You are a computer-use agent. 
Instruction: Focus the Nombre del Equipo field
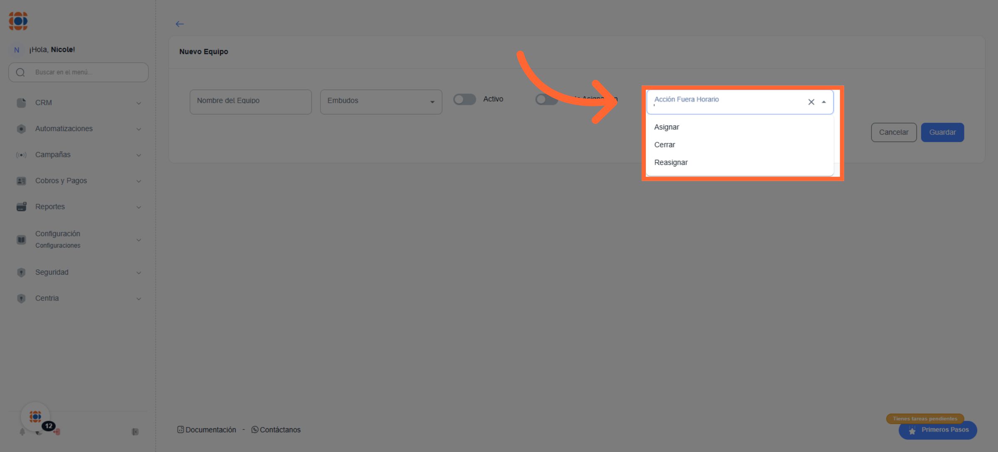(x=250, y=102)
